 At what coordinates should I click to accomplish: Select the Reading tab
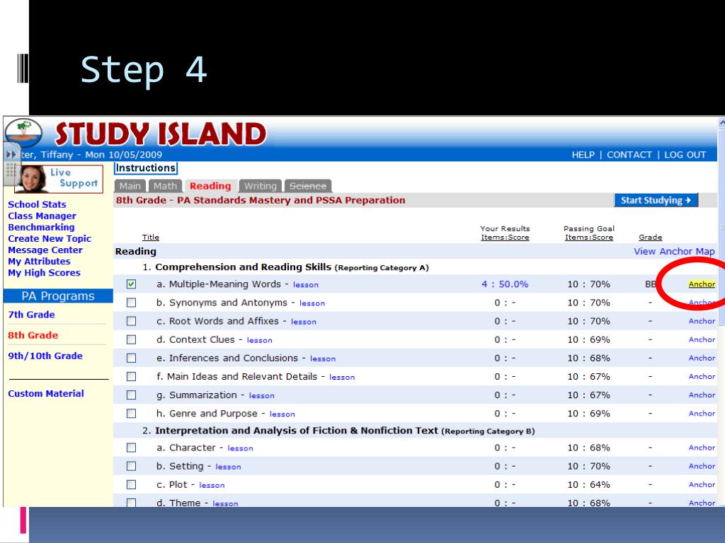(210, 186)
